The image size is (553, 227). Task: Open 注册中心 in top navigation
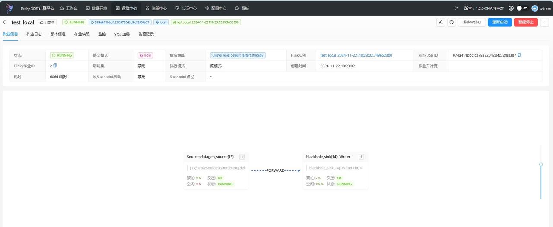(x=156, y=8)
